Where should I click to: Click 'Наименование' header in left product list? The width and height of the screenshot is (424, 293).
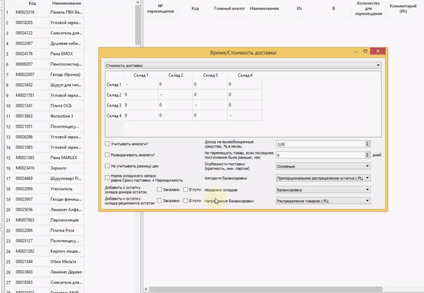(66, 4)
